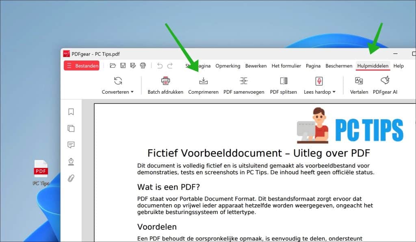Save the document with the floppy disk icon
Viewport: 416px width, 242px height.
(123, 65)
